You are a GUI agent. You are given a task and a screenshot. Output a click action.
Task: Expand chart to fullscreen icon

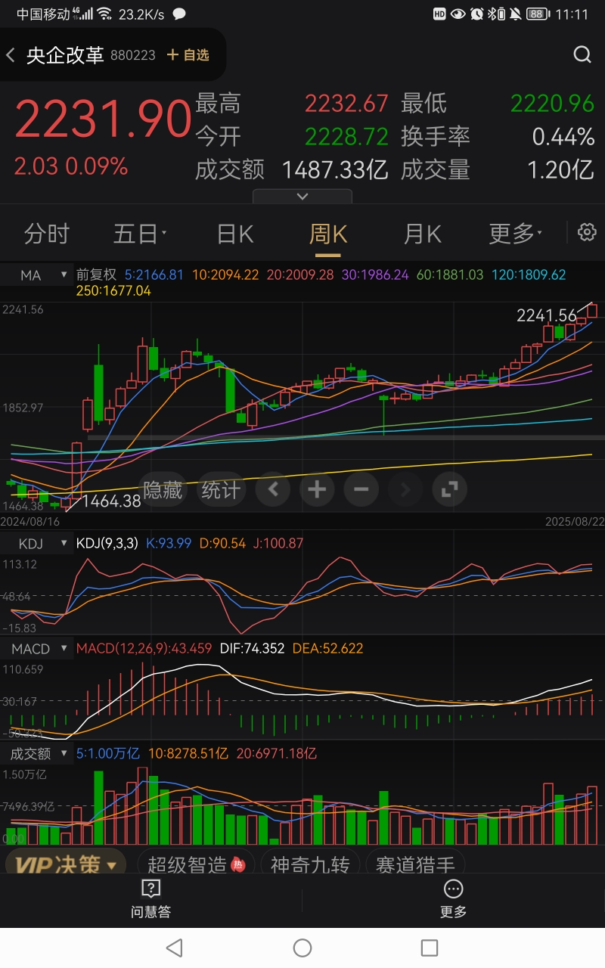(449, 490)
